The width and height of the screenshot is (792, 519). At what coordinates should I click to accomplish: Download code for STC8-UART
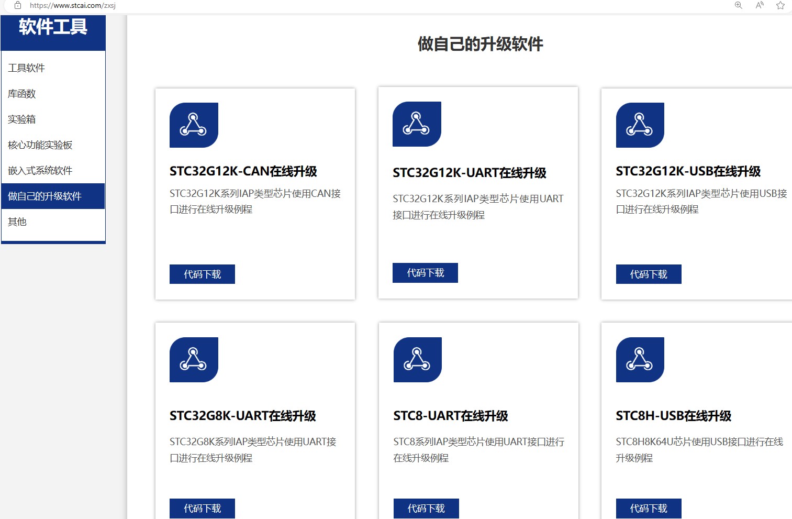click(x=426, y=509)
